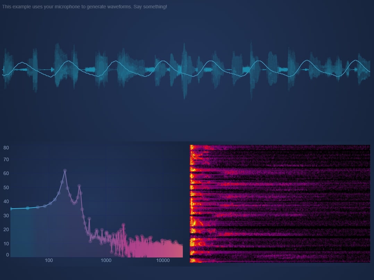Select the tallest spectrum peak near 200 Hz

66,170
